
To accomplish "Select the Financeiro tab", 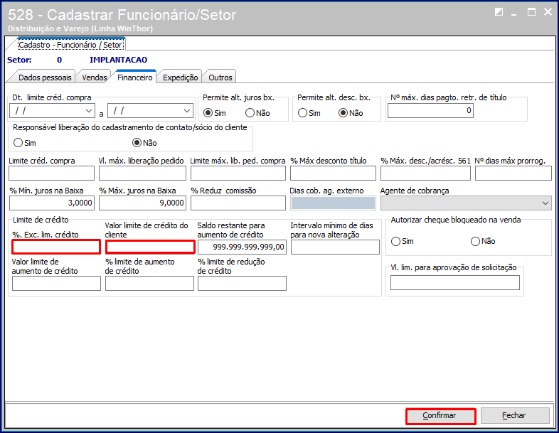I will point(134,77).
